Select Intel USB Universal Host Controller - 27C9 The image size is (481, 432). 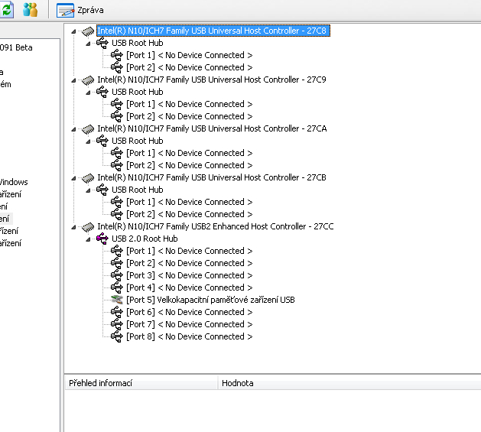pos(212,80)
